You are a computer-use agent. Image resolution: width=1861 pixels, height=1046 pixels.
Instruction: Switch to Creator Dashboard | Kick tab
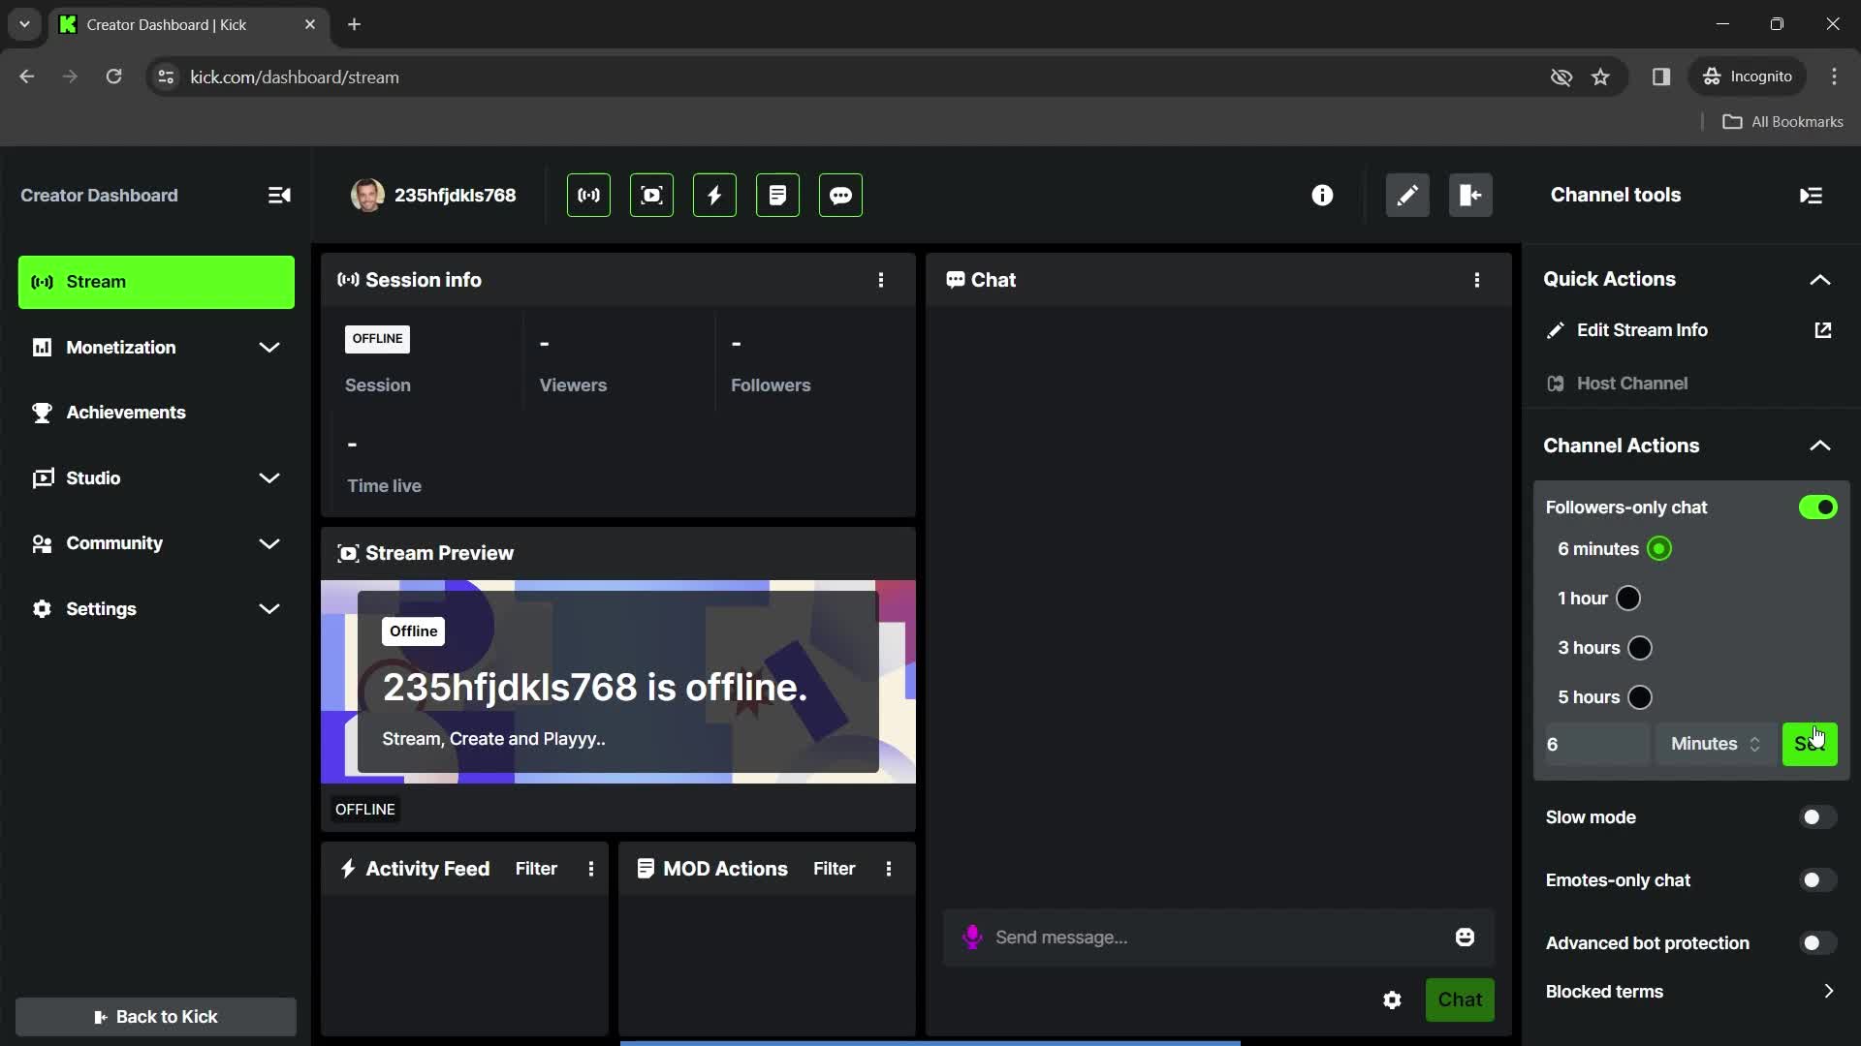[x=189, y=25]
